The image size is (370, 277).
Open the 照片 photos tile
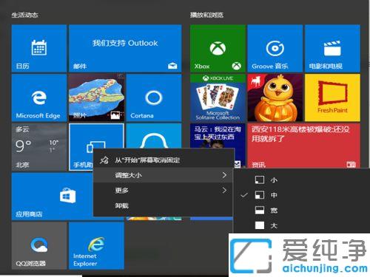[x=96, y=98]
